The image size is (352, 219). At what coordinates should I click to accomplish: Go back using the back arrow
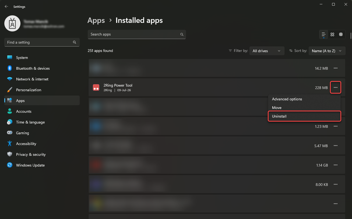click(6, 6)
